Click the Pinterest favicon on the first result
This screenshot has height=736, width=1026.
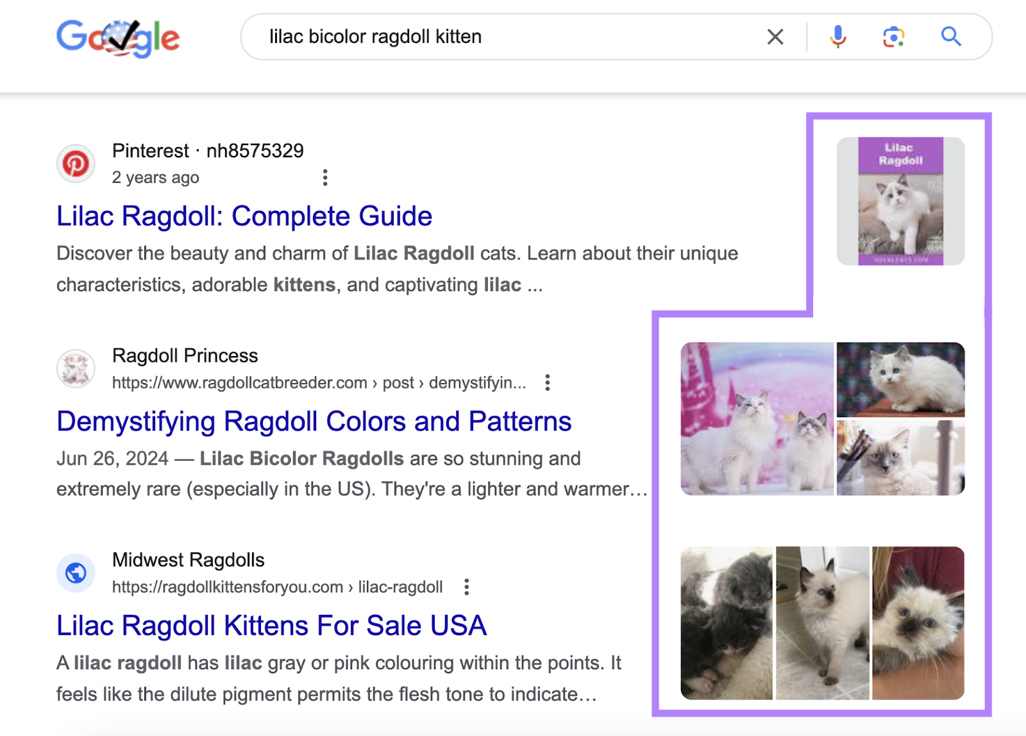(76, 164)
